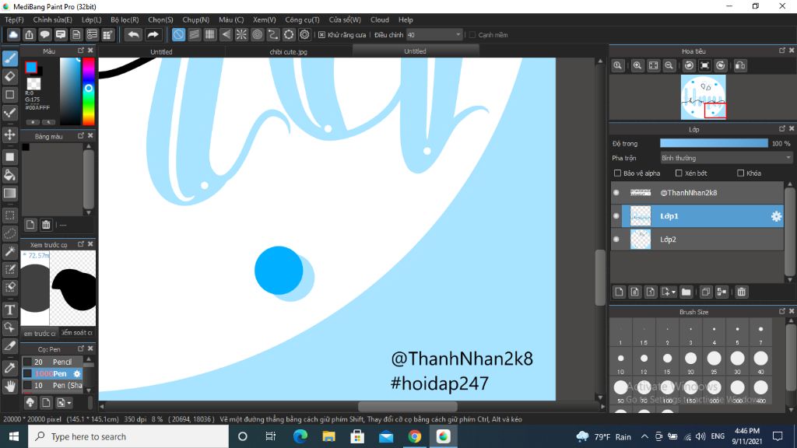
Task: Choose brush size 20 preset
Action: (691, 361)
